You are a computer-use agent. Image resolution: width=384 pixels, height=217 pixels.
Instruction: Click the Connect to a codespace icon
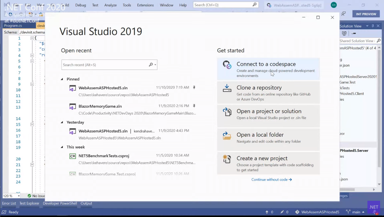coord(227,65)
